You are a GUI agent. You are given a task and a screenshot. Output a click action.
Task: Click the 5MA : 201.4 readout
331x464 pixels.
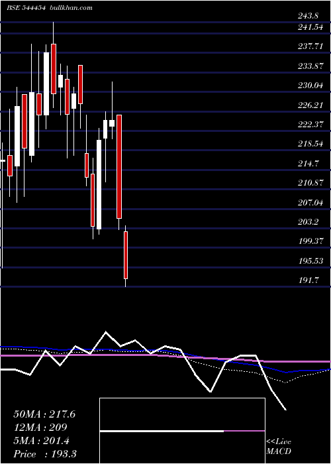[x=41, y=441]
